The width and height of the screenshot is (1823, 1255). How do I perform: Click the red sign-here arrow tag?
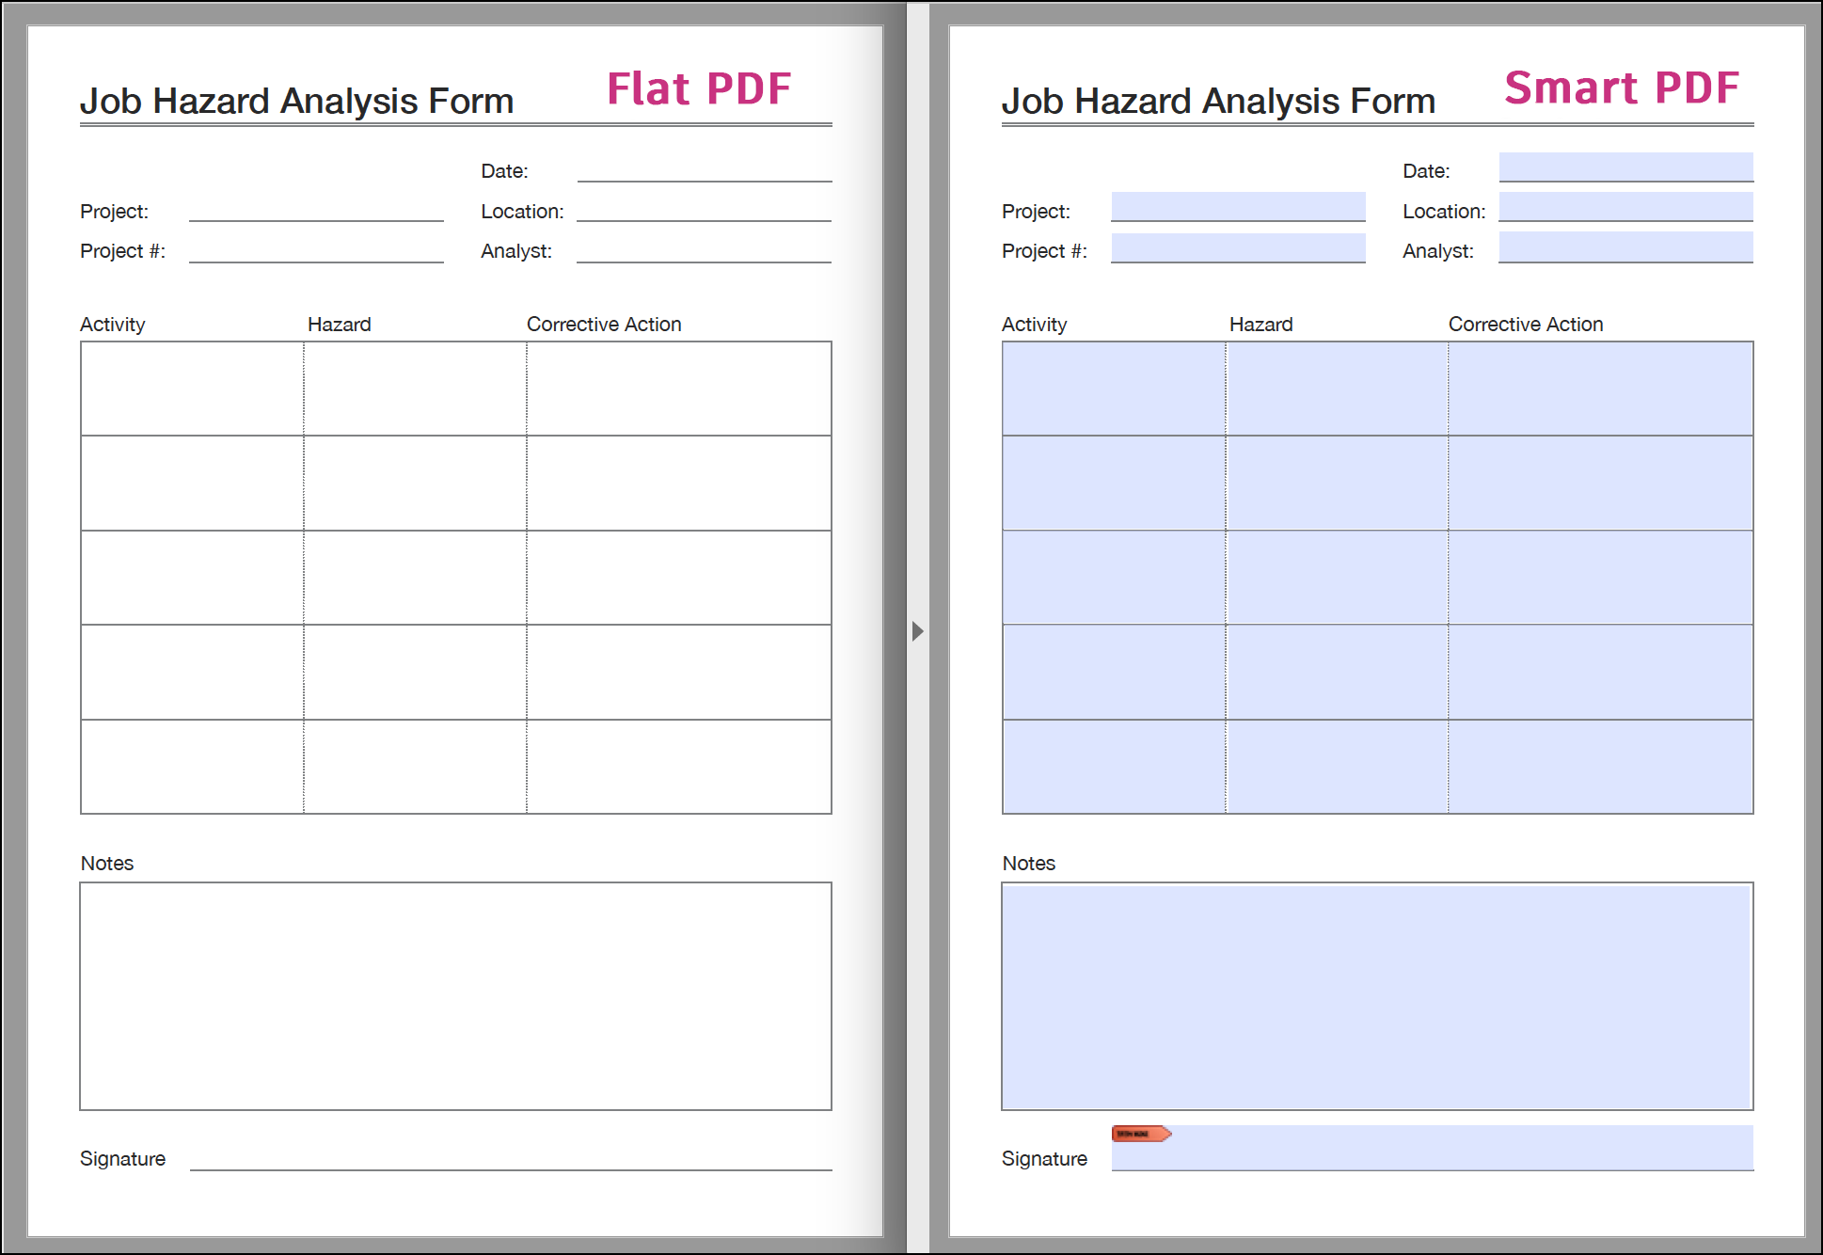click(x=1139, y=1134)
